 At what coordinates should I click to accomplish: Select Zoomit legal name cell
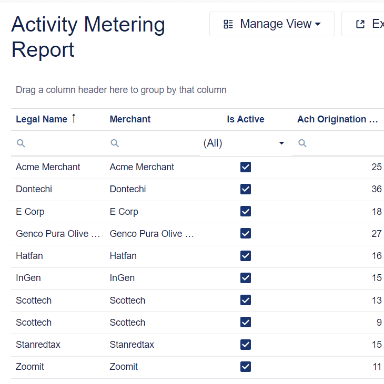tap(29, 367)
